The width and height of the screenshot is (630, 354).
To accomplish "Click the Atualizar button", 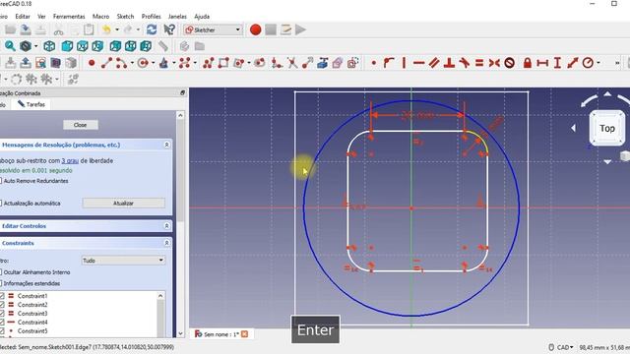I will (123, 204).
